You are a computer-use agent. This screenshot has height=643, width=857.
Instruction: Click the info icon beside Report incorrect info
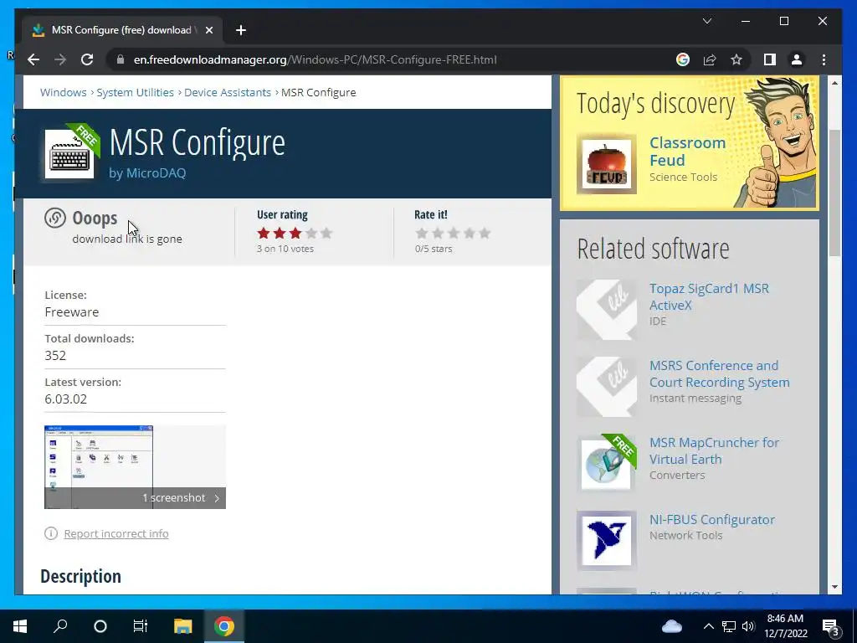point(51,533)
